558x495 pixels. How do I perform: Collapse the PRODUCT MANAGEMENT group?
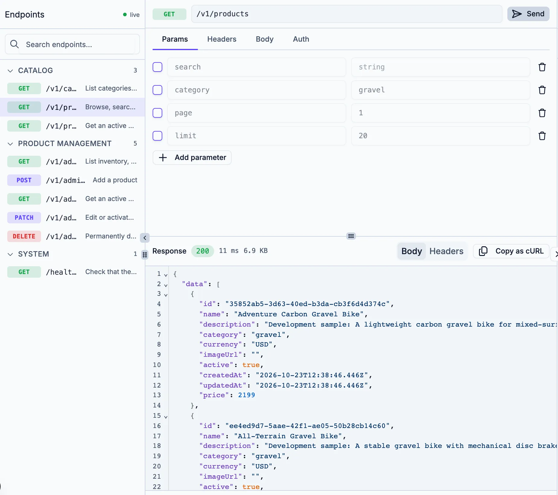point(10,144)
